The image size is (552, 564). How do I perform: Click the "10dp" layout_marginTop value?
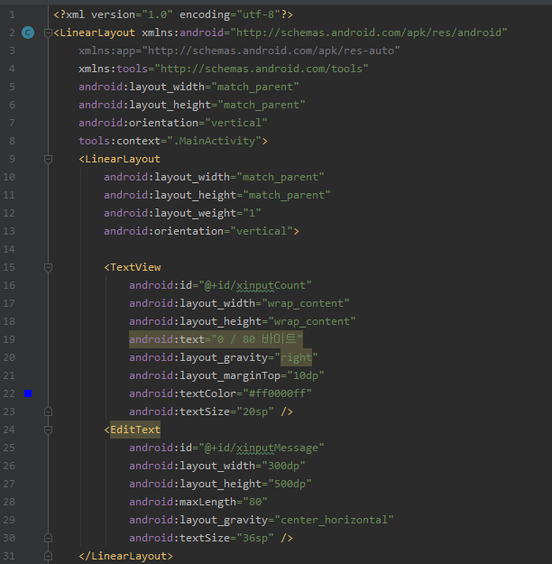point(306,375)
